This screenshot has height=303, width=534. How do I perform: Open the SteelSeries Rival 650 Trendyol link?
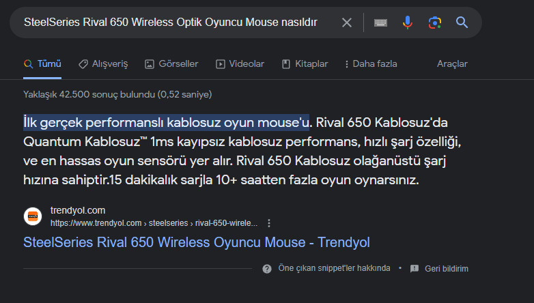[196, 242]
